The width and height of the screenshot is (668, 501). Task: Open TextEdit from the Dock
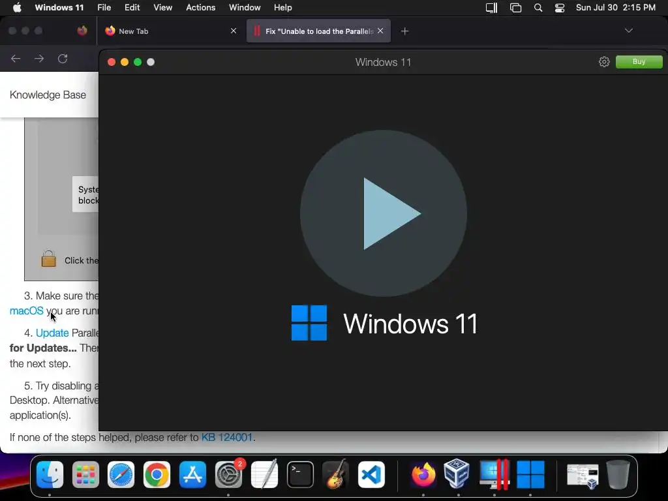[x=264, y=474]
